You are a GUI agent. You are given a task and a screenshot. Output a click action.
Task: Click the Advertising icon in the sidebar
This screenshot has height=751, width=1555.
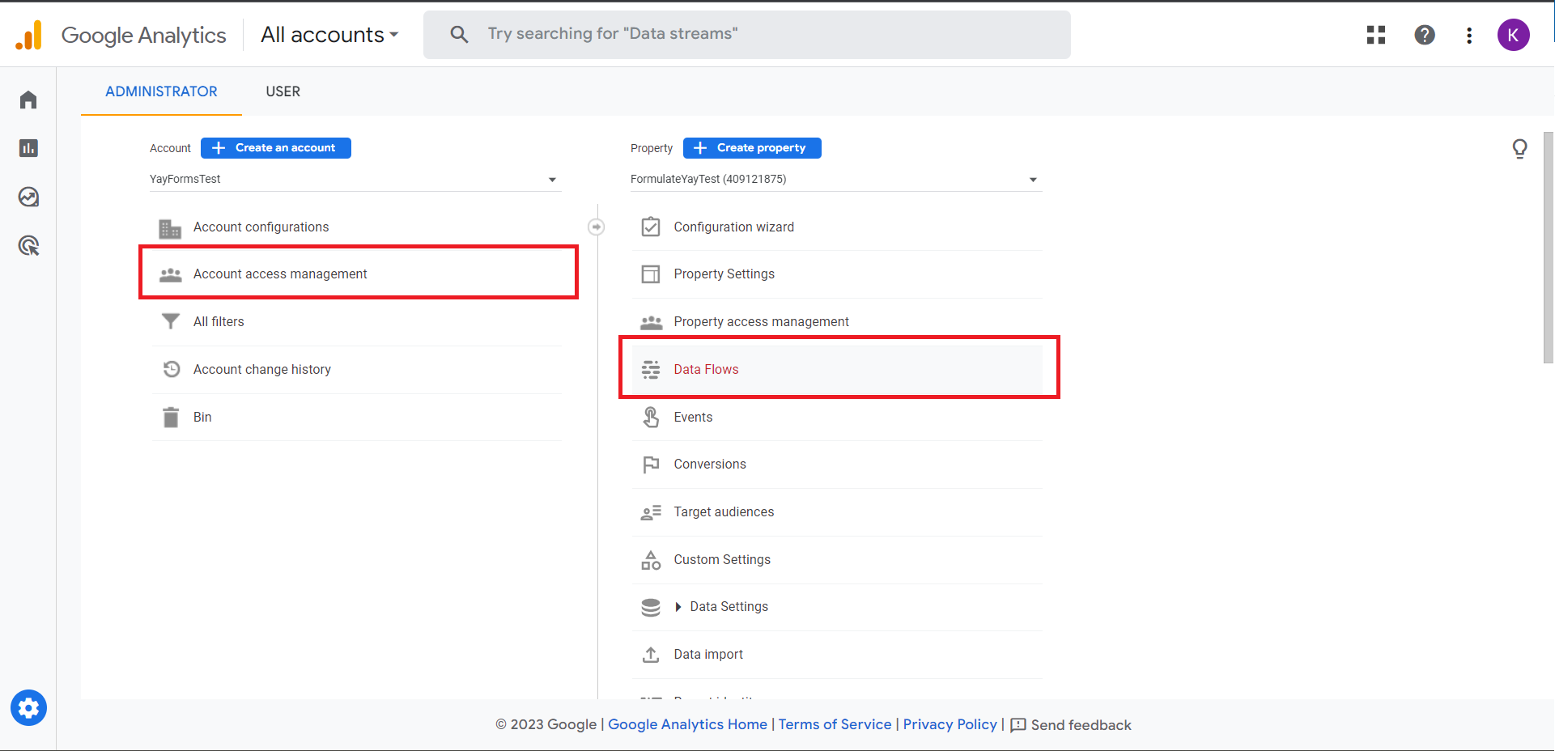click(x=28, y=246)
